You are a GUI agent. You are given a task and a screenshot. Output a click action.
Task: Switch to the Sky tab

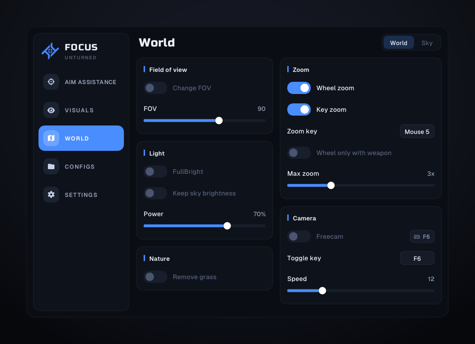[x=427, y=43]
